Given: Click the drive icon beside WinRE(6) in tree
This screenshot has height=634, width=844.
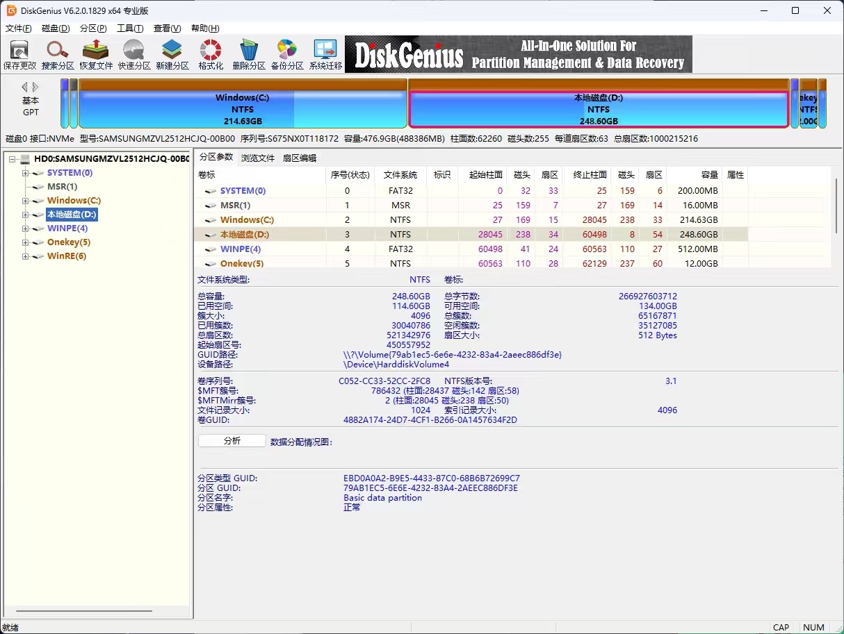Looking at the screenshot, I should 38,256.
